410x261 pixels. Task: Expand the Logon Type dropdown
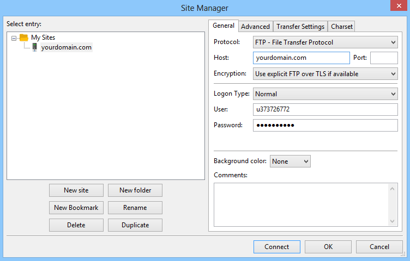coord(325,94)
